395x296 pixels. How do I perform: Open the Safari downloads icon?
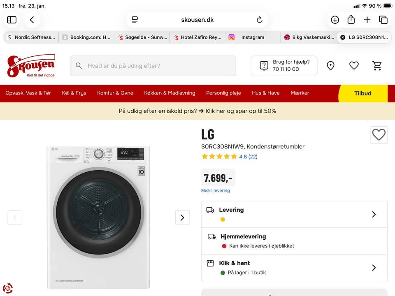click(x=335, y=20)
